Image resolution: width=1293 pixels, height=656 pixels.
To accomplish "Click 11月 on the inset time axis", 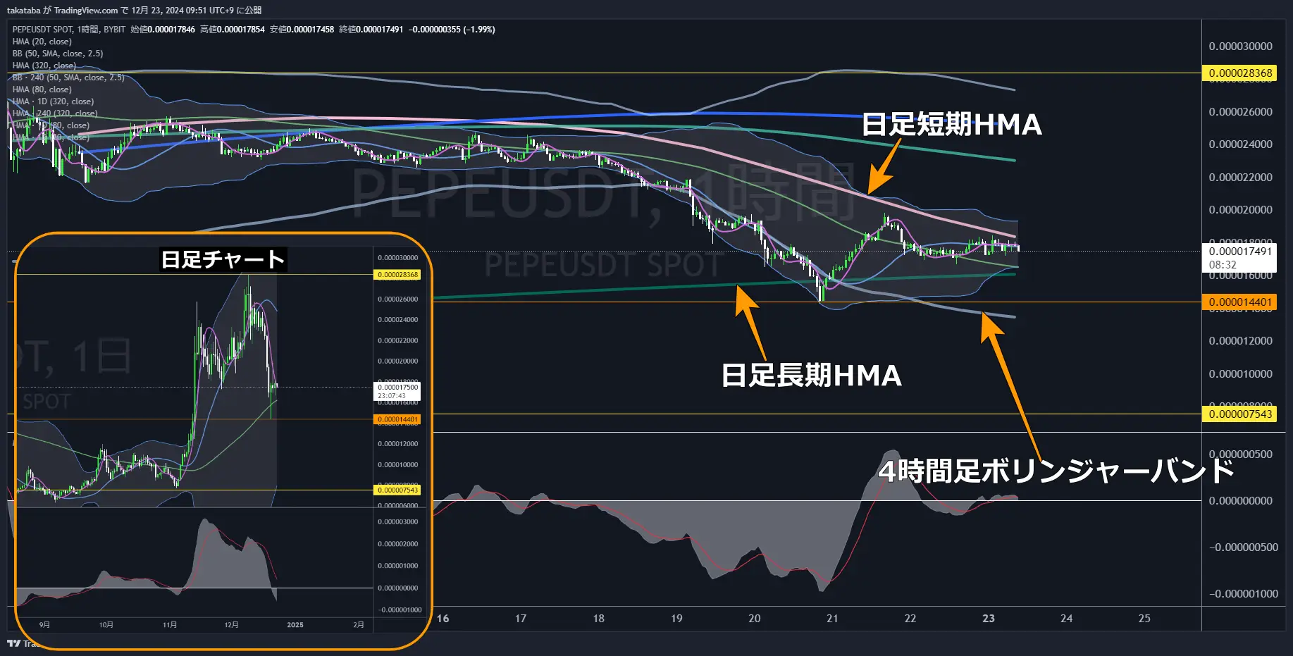I will click(x=170, y=625).
